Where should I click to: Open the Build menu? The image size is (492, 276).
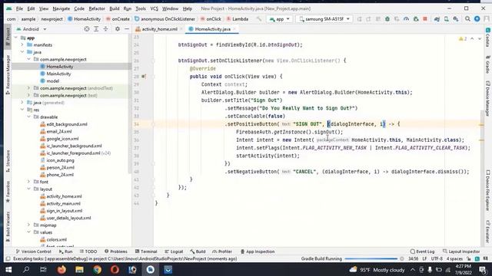pos(115,8)
